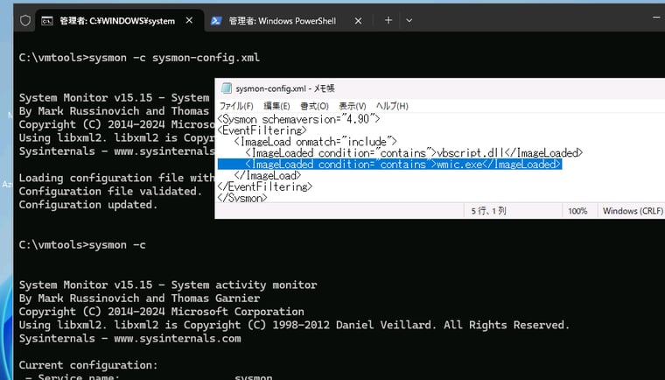Click the sysmon -c sysmon-config.xml command line
The image size is (665, 380).
pos(139,58)
